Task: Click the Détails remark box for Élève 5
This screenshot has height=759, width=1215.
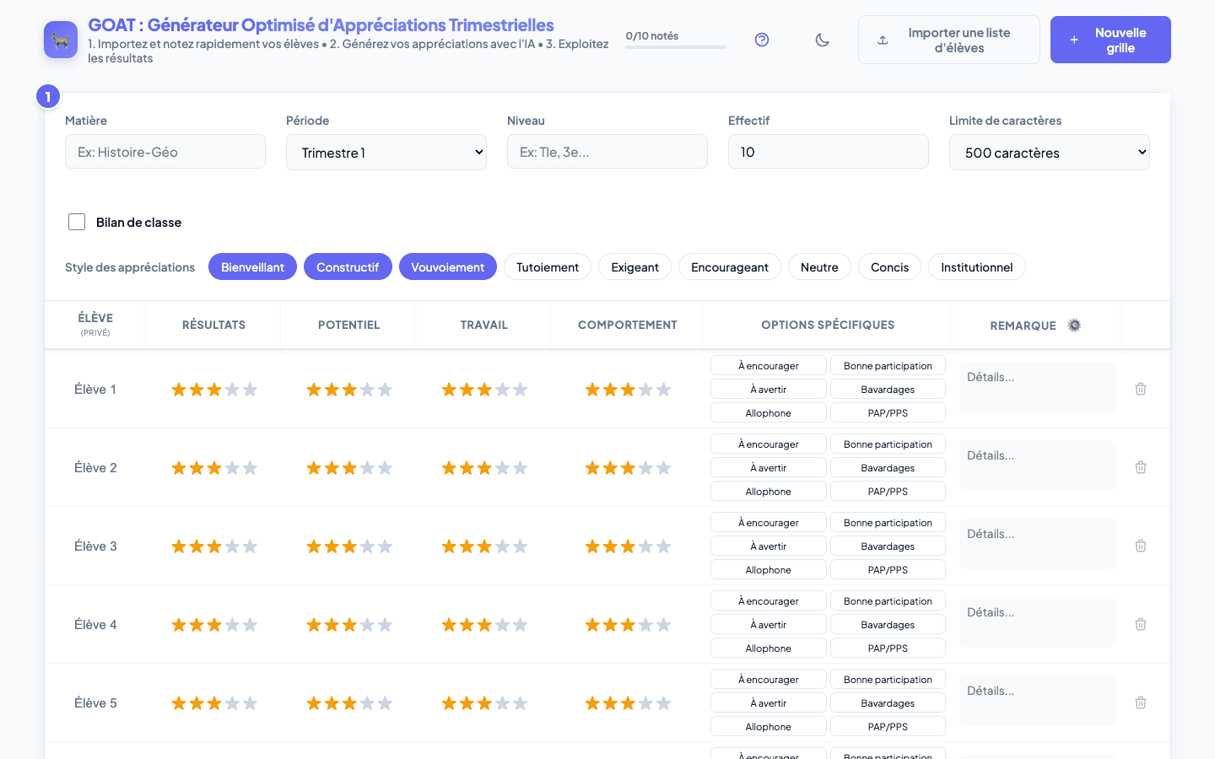Action: (x=1038, y=701)
